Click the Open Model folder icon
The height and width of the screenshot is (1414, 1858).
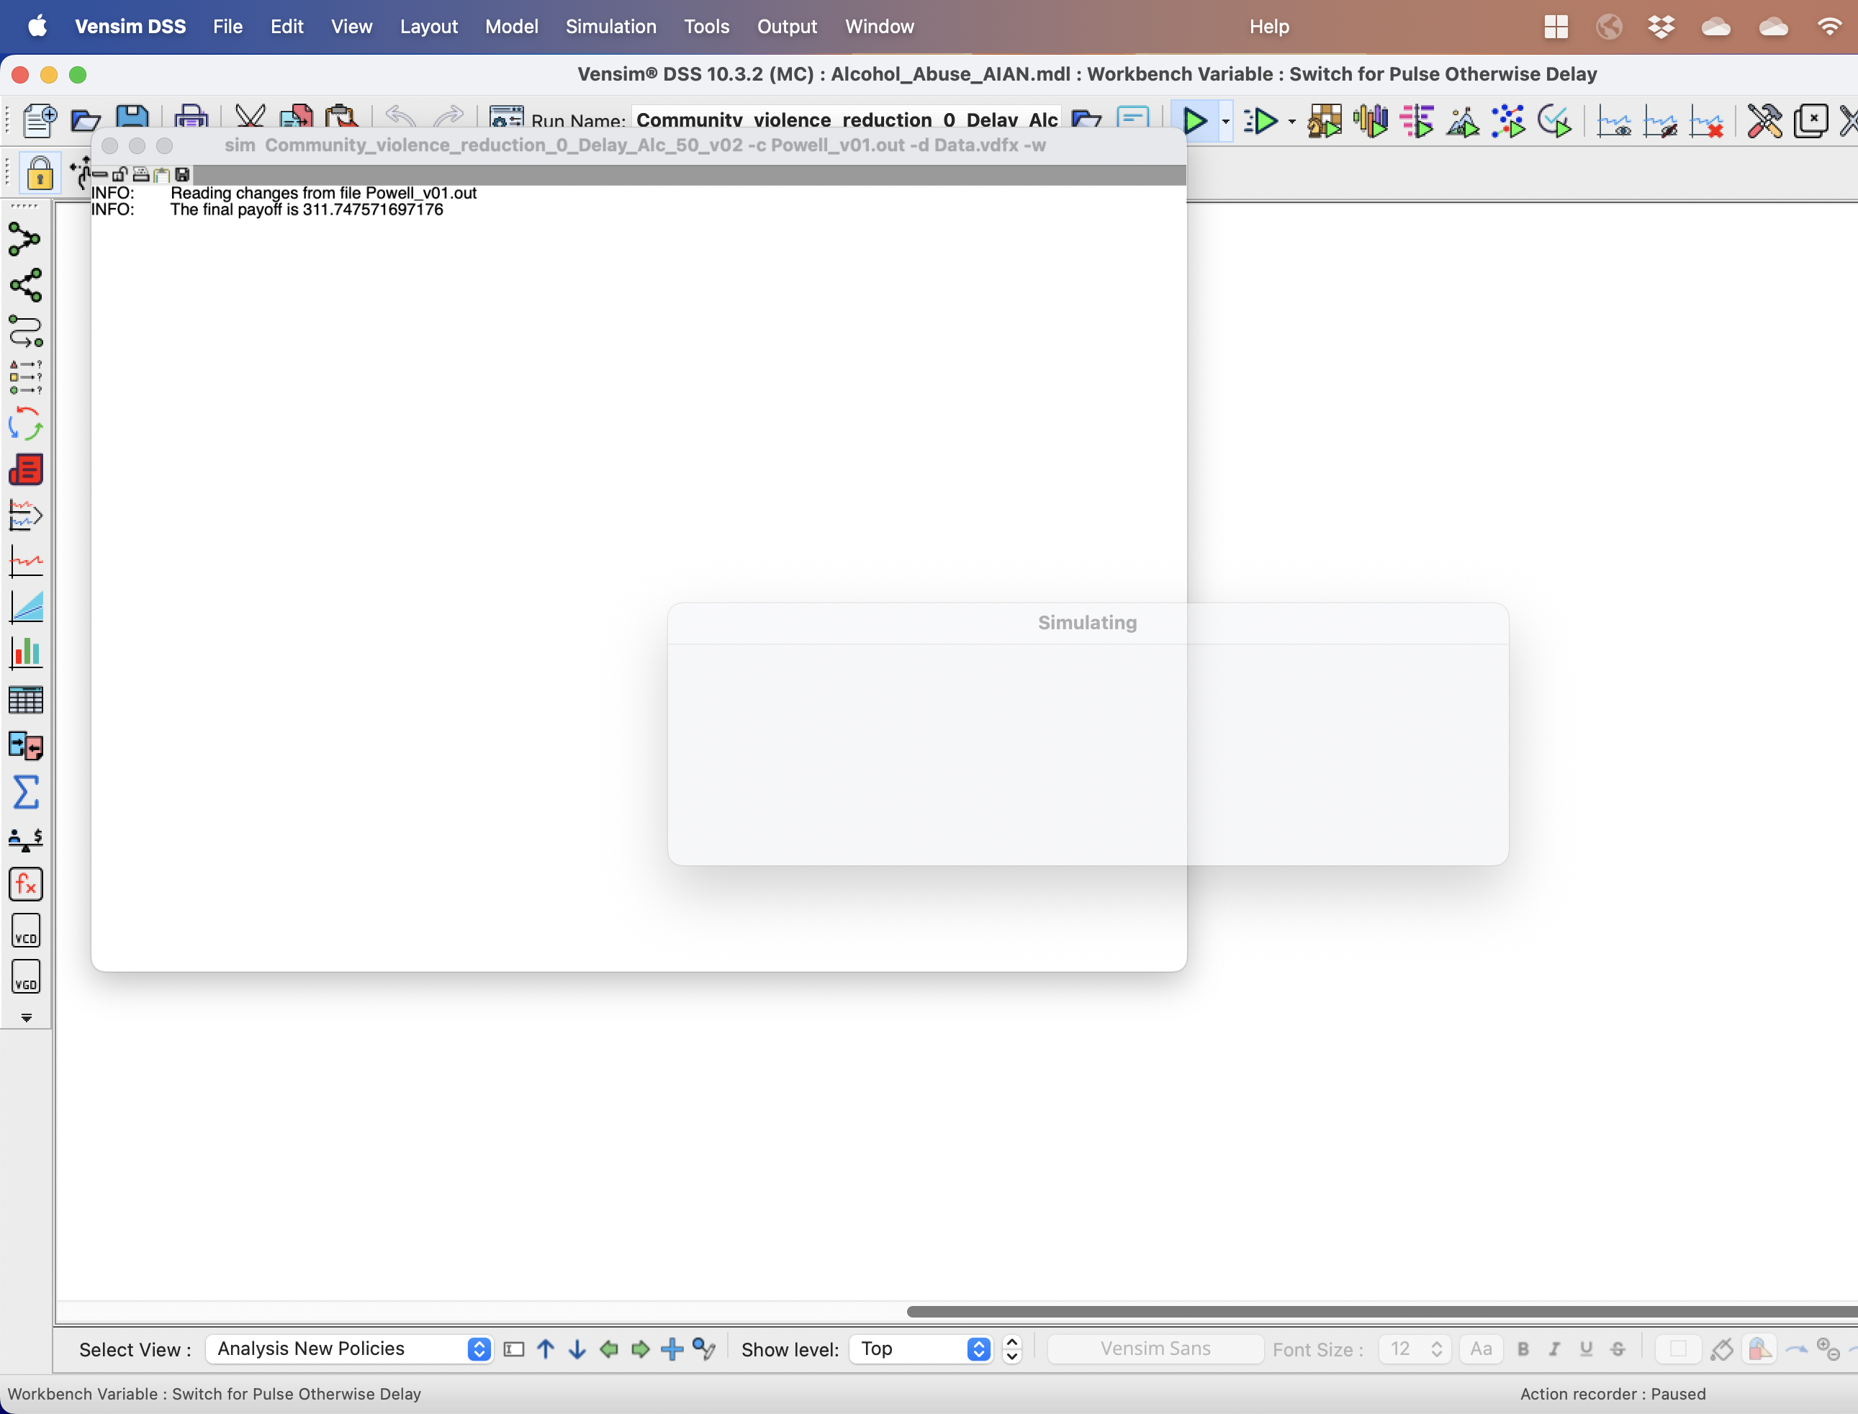pos(85,120)
